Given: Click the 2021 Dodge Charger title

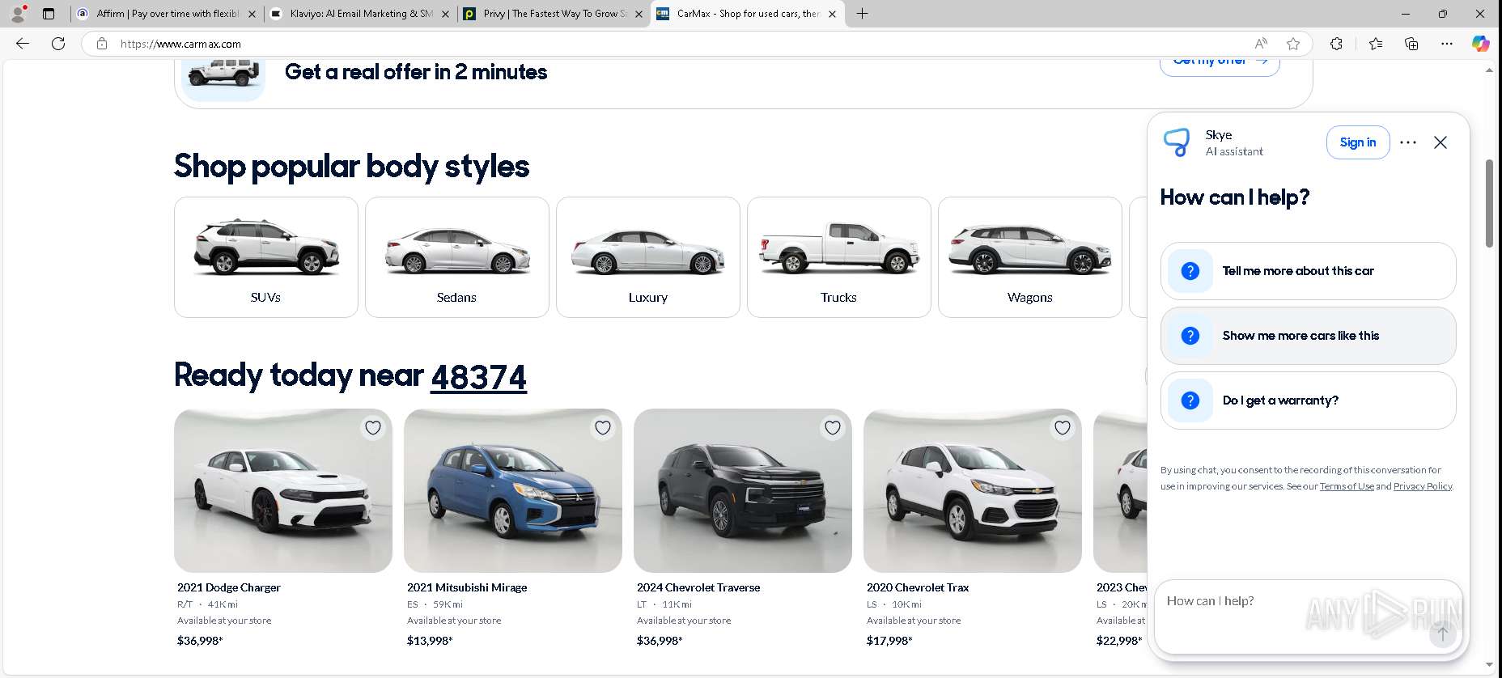Looking at the screenshot, I should 229,587.
